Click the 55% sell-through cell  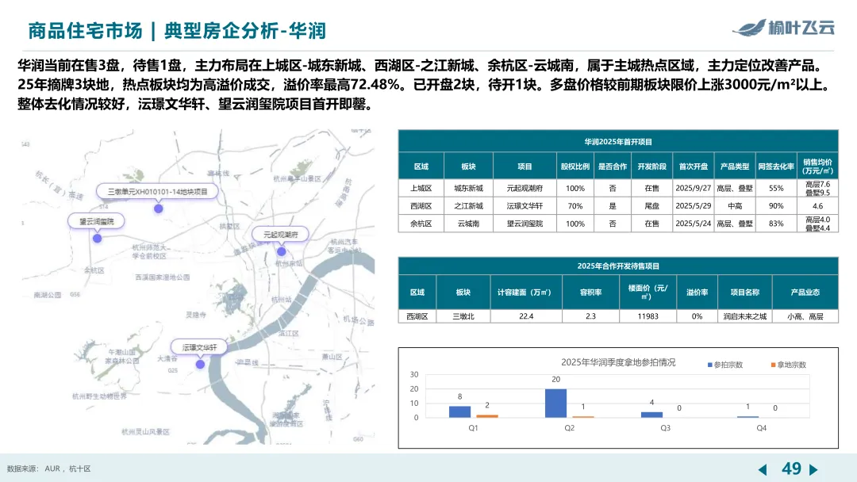[776, 189]
